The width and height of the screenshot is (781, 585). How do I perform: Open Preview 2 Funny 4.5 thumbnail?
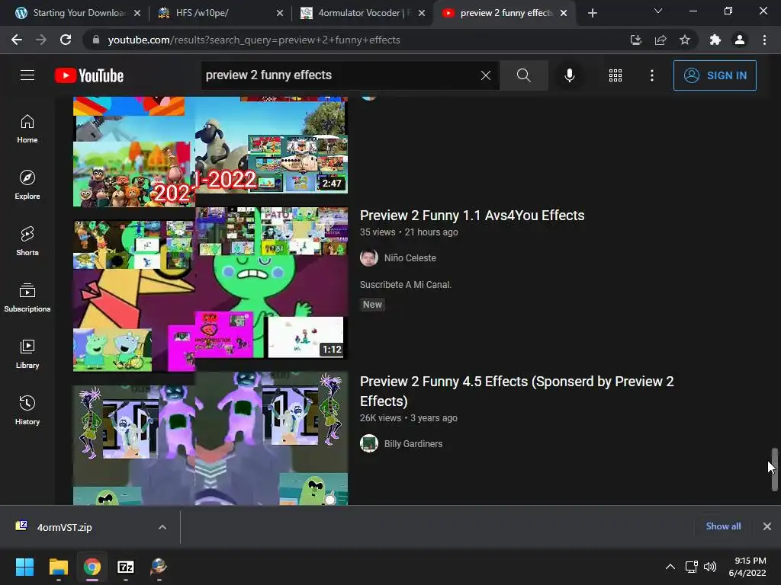tap(211, 440)
